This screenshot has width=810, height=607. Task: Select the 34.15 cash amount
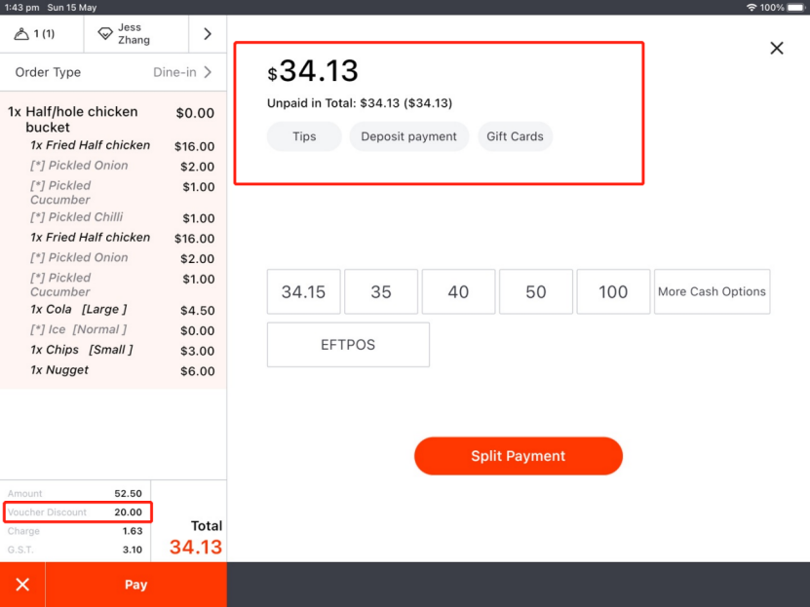coord(303,292)
